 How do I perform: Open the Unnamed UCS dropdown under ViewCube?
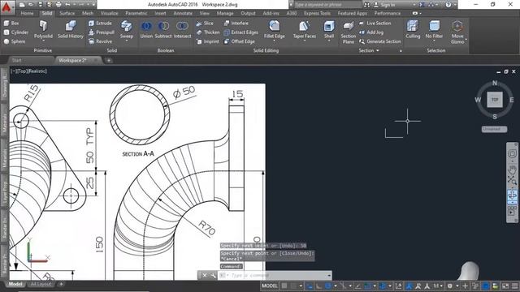494,129
